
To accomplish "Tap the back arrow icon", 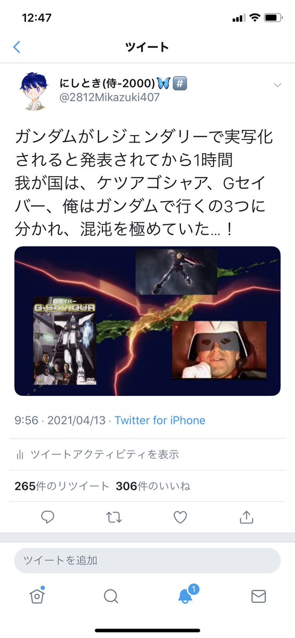I will point(17,47).
